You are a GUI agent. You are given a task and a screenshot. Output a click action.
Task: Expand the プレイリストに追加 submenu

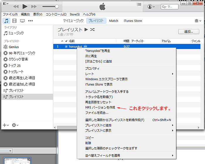point(129,125)
